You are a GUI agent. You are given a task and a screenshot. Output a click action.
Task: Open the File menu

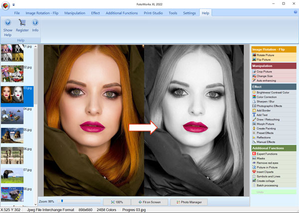tap(17, 13)
